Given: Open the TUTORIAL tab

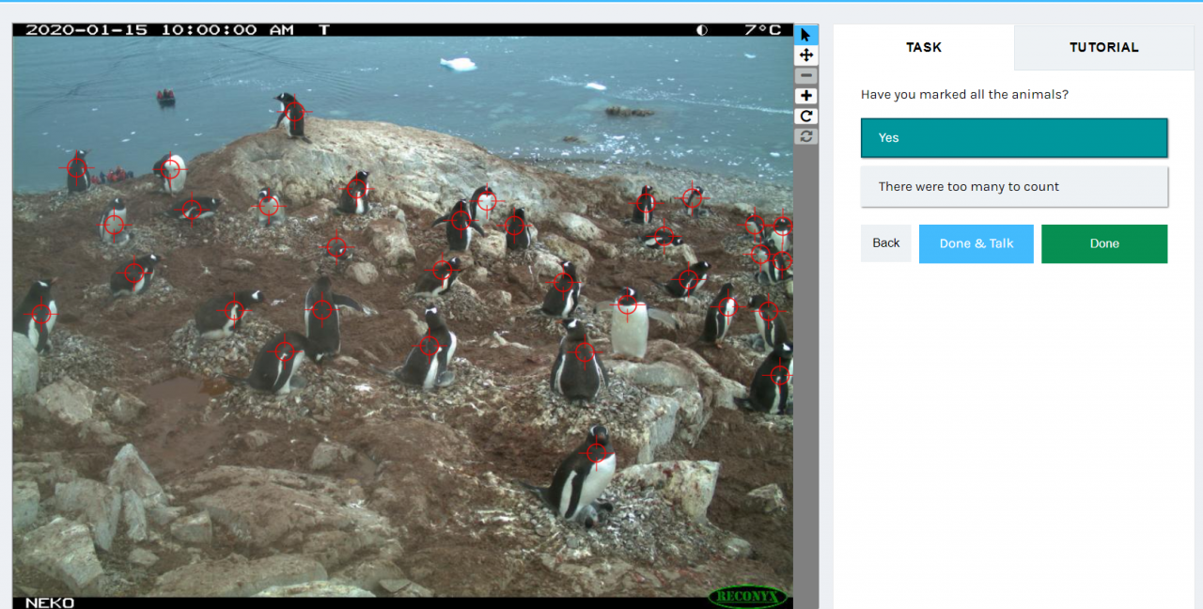Looking at the screenshot, I should coord(1104,47).
